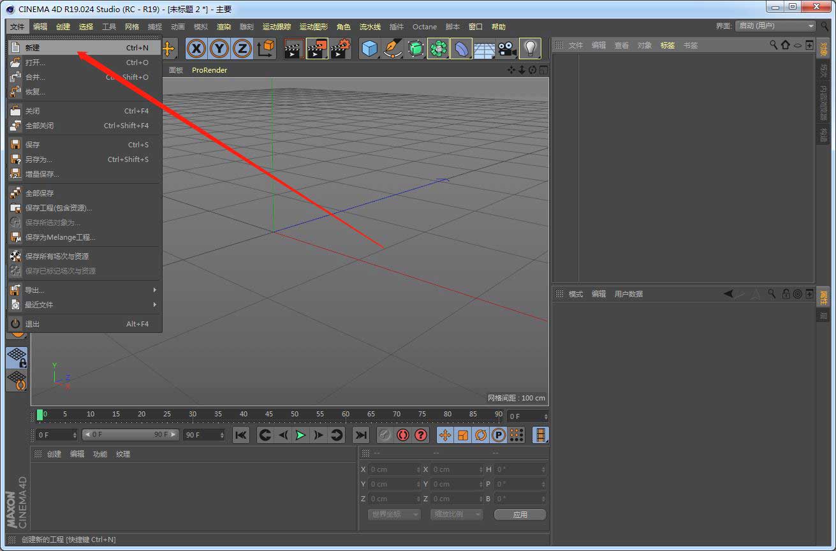836x551 pixels.
Task: Toggle the Z axis lock
Action: point(242,48)
